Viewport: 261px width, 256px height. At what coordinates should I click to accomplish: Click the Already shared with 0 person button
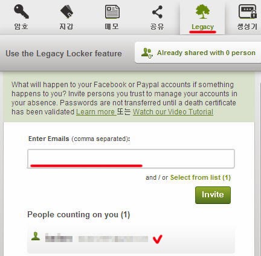pyautogui.click(x=198, y=53)
